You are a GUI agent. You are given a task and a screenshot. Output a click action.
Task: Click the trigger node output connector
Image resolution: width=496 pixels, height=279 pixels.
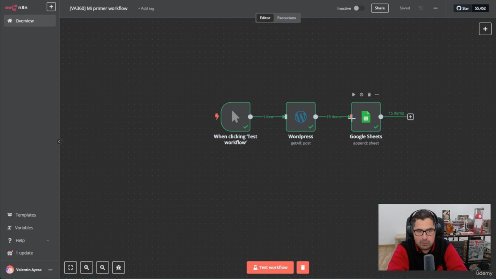click(250, 117)
